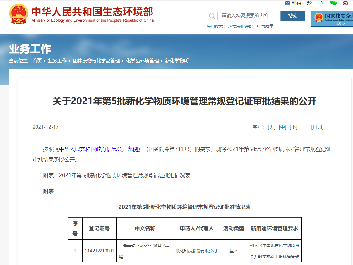This screenshot has height=265, width=353.
Task: Open the National Nuclear Safety Administration banner
Action: (x=333, y=19)
